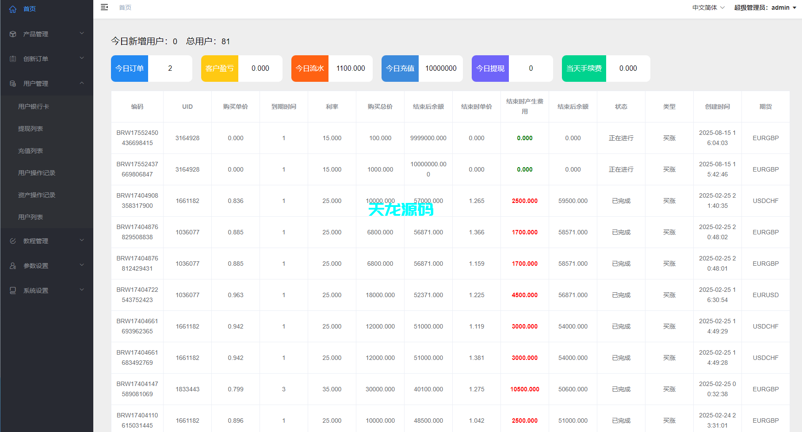Image resolution: width=802 pixels, height=432 pixels.
Task: Click the product management cube icon
Action: 13,34
